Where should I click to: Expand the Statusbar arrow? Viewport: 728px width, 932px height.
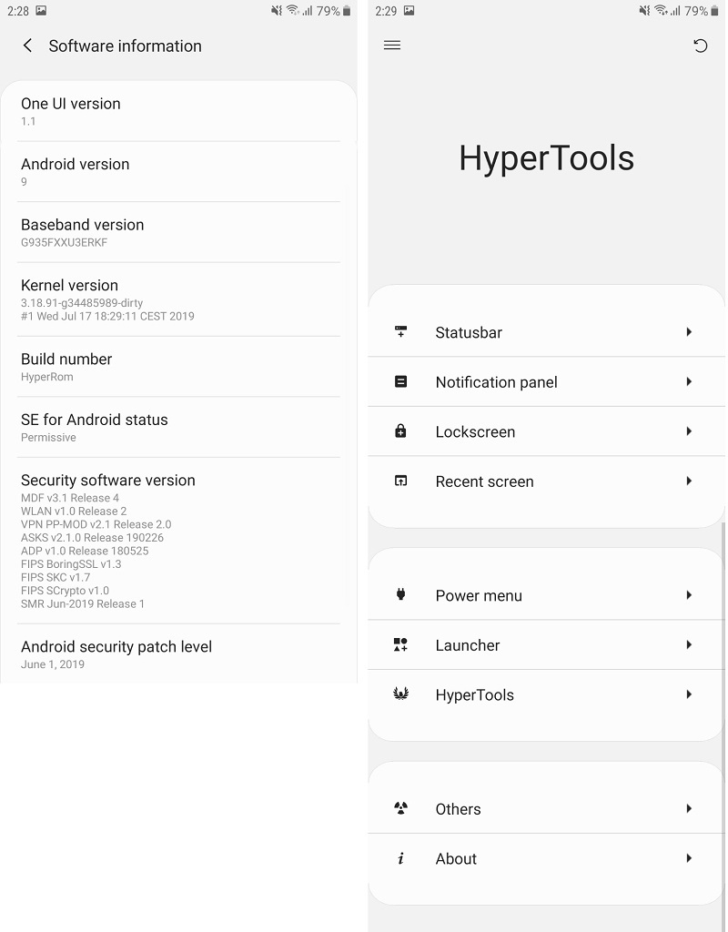pos(689,331)
